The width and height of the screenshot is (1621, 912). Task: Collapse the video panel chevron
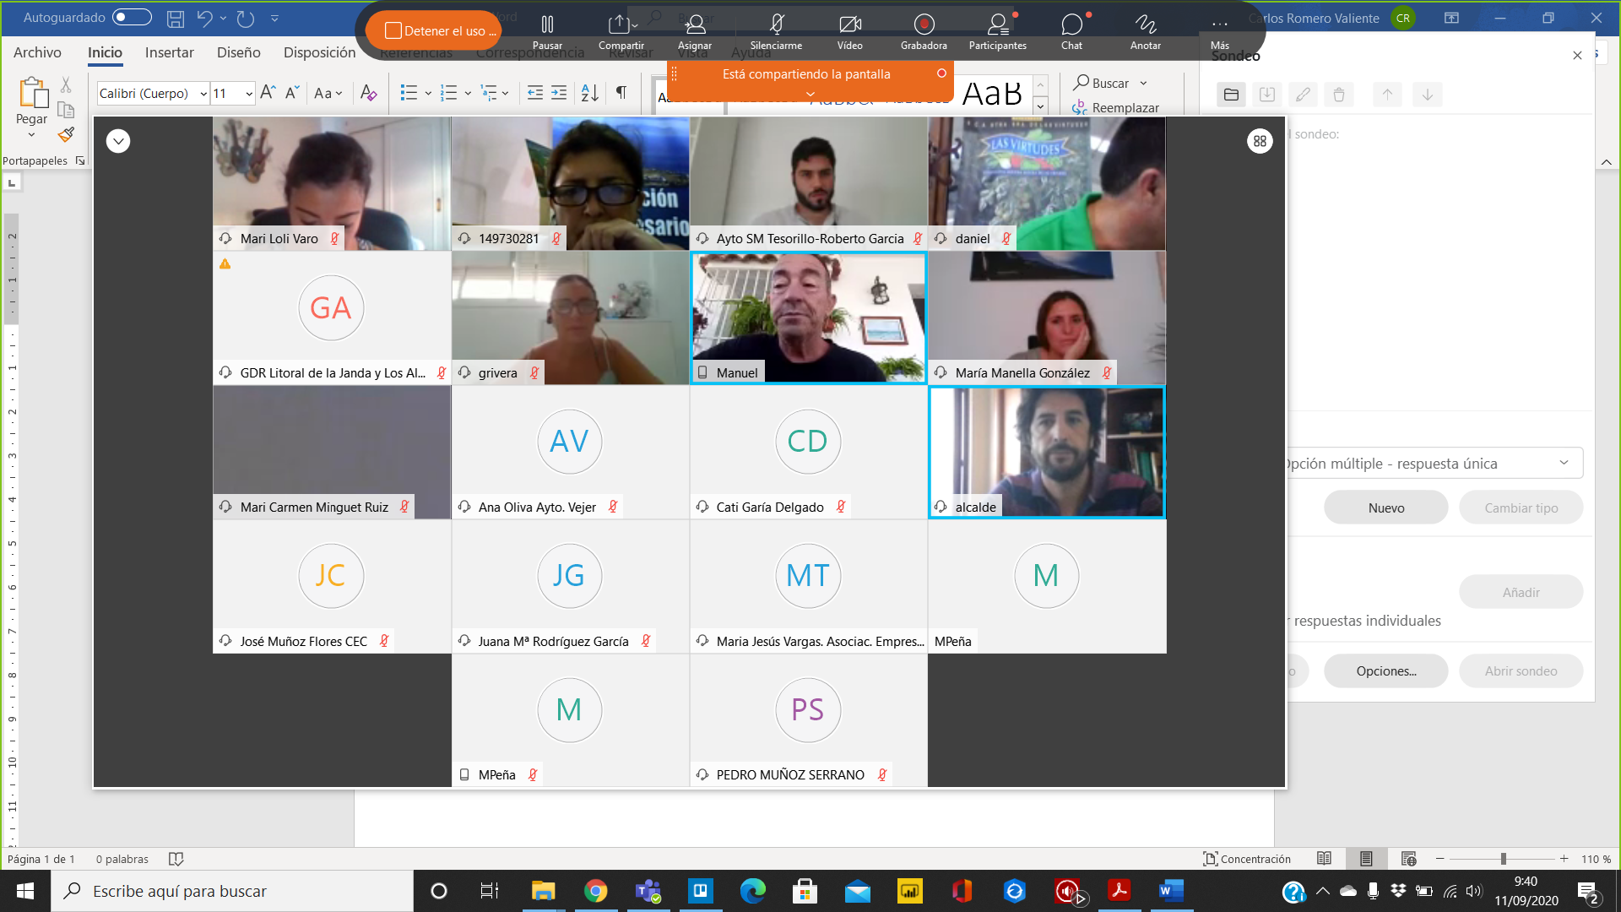coord(118,141)
